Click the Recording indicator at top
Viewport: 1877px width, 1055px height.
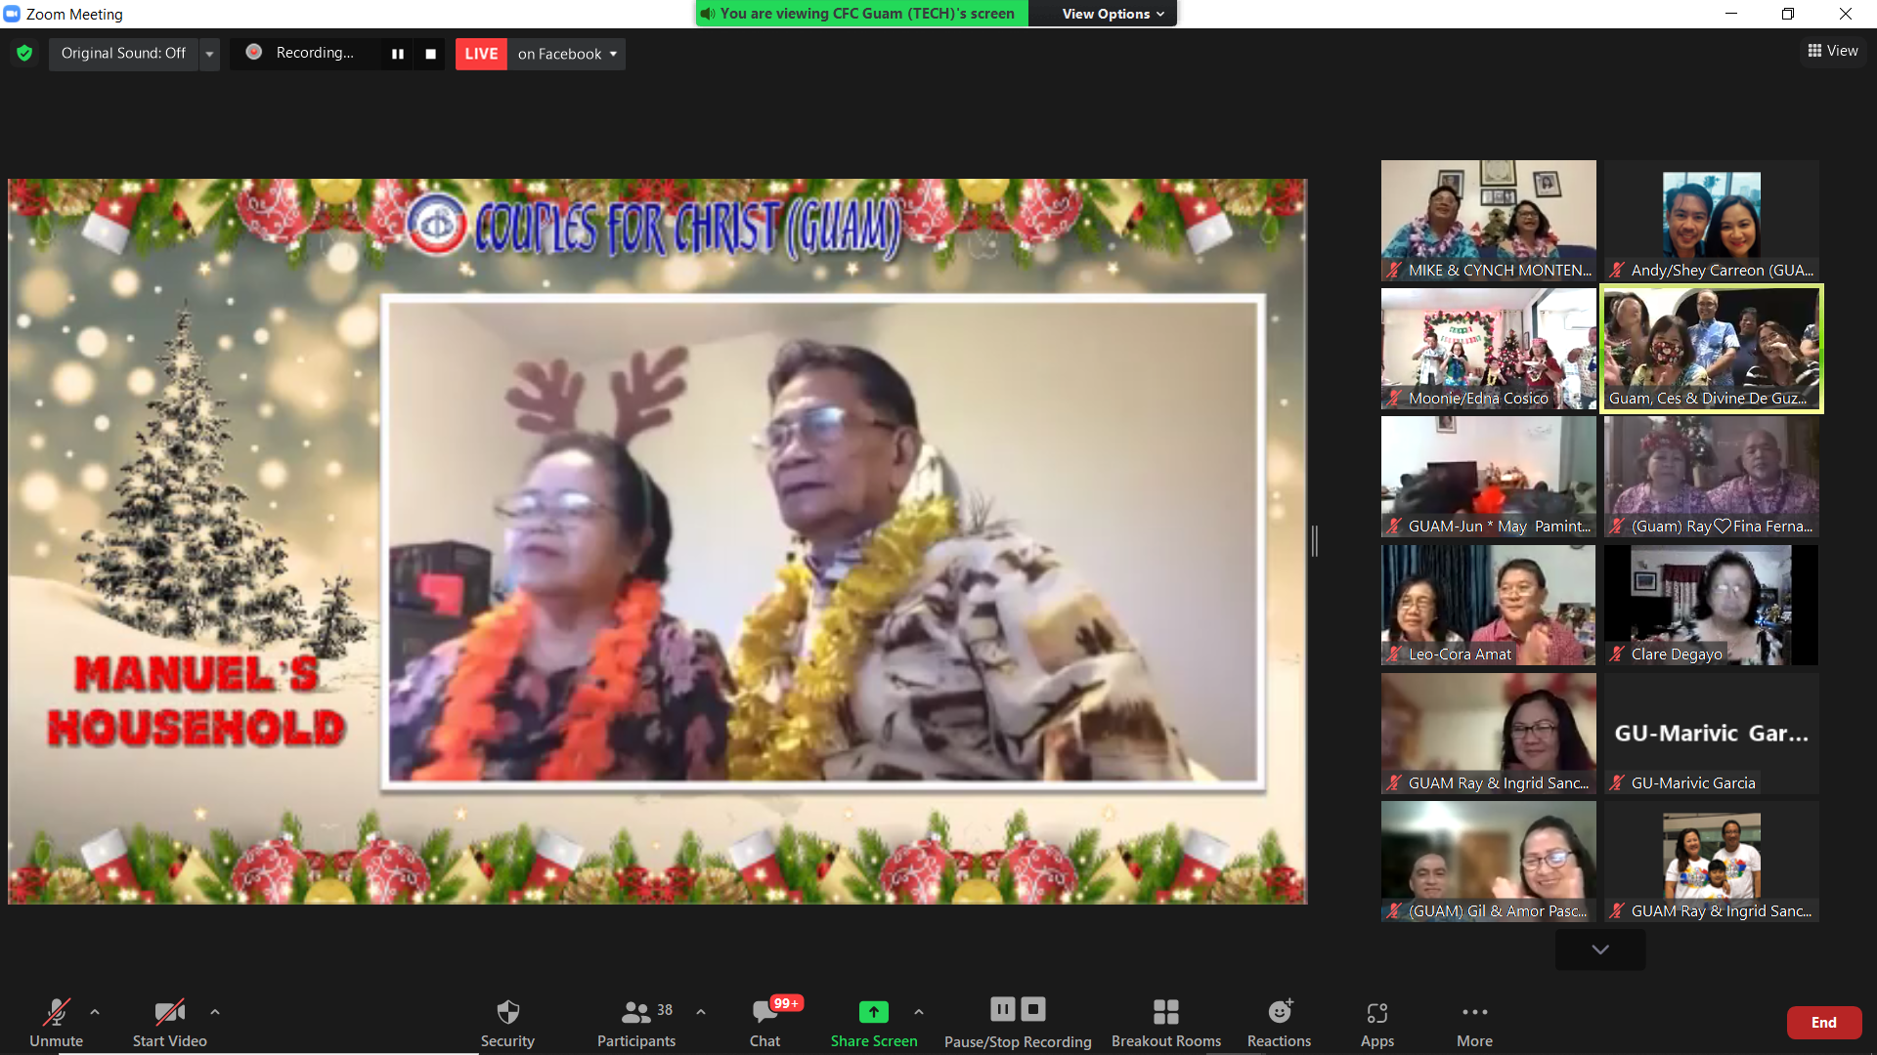coord(301,53)
